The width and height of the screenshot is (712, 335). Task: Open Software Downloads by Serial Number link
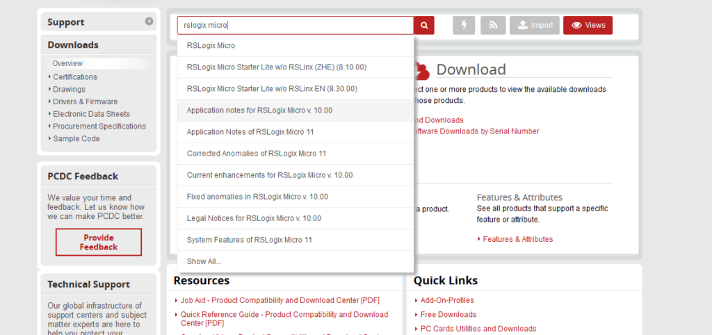(x=476, y=131)
